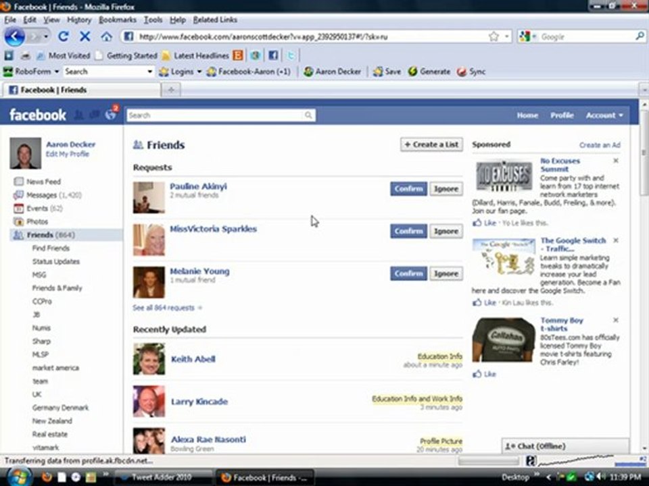
Task: Open Facebook friend requests icon in the header
Action: click(x=78, y=115)
